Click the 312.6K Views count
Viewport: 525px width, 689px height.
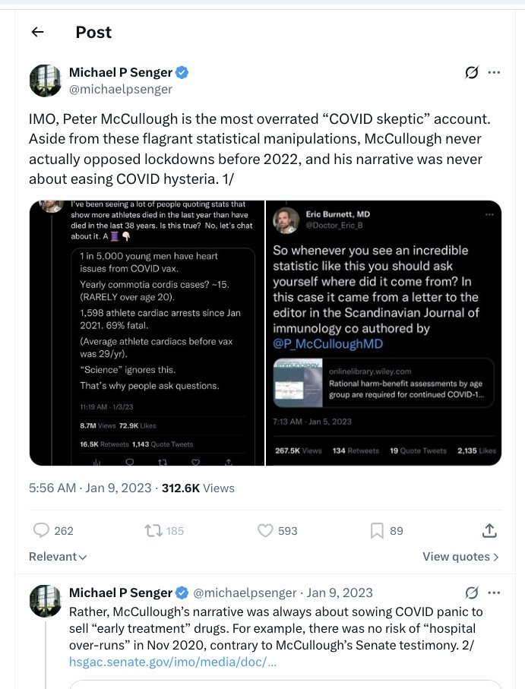pos(198,488)
